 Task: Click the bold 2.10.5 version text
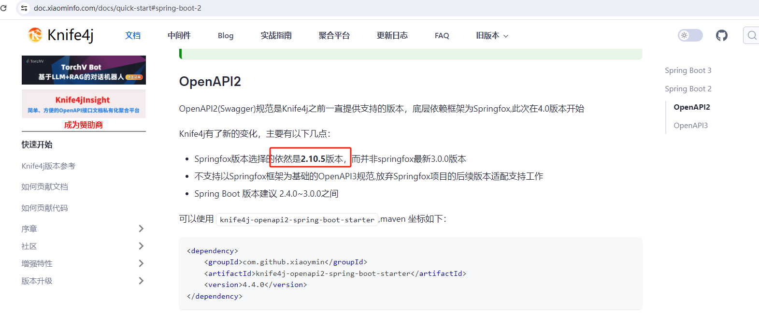[x=313, y=159]
